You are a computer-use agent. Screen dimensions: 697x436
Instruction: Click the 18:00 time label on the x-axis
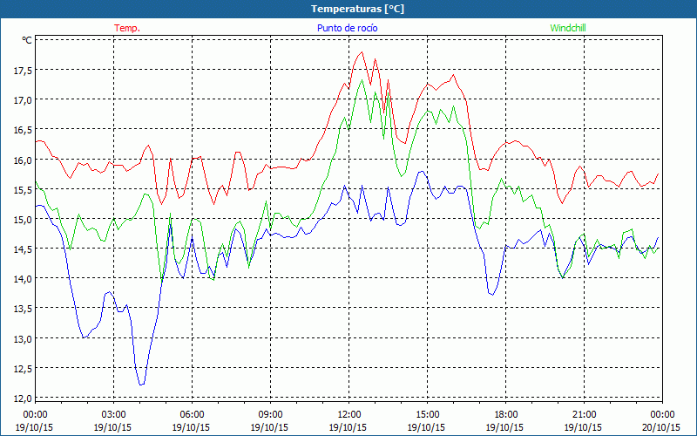pos(505,415)
